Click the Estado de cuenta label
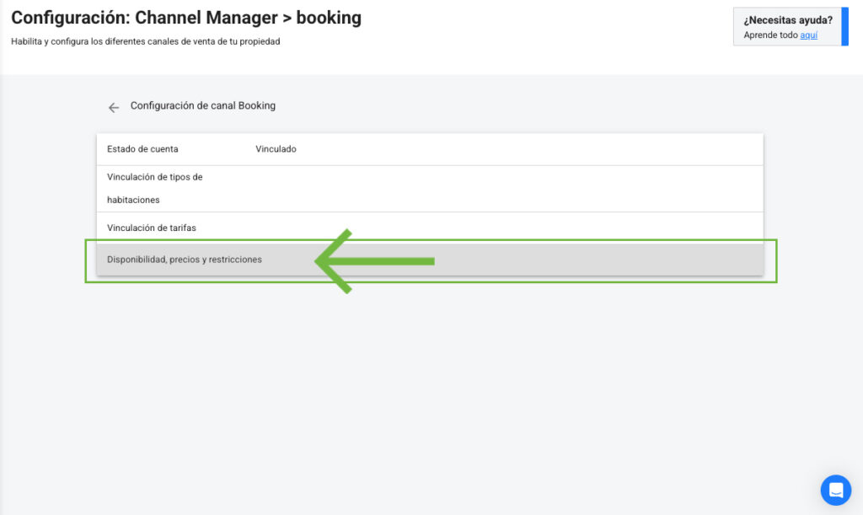The height and width of the screenshot is (515, 863). coord(142,149)
